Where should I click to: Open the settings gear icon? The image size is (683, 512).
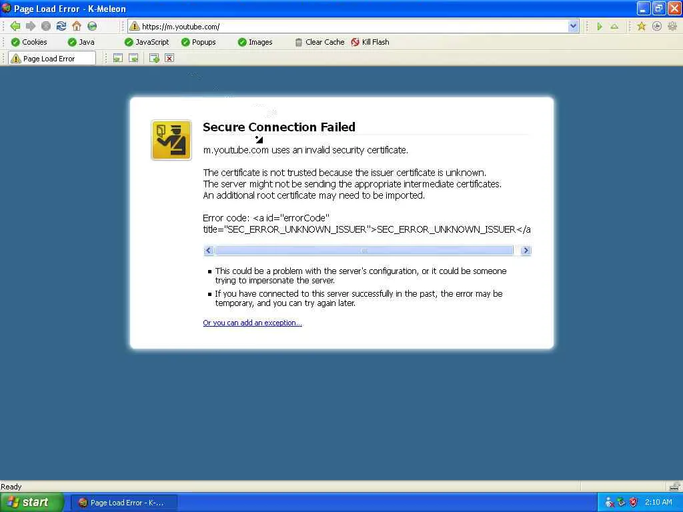pos(672,27)
